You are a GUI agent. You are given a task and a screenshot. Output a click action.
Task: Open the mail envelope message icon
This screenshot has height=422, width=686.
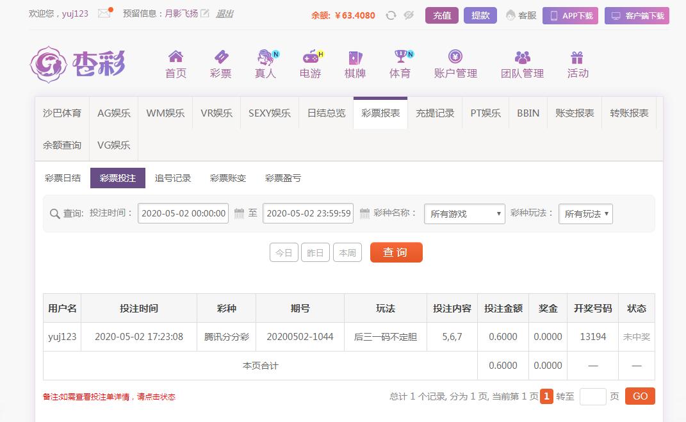pyautogui.click(x=104, y=13)
